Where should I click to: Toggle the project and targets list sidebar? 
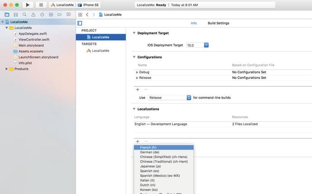click(x=80, y=23)
